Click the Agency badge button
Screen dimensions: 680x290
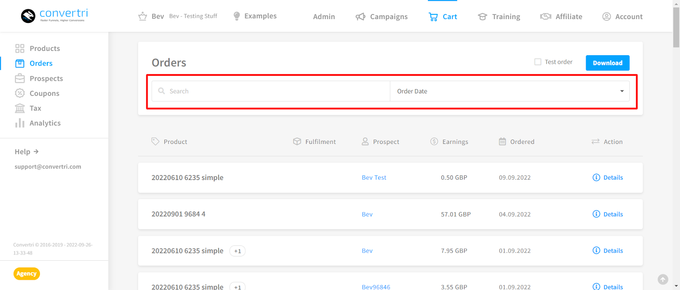(26, 273)
